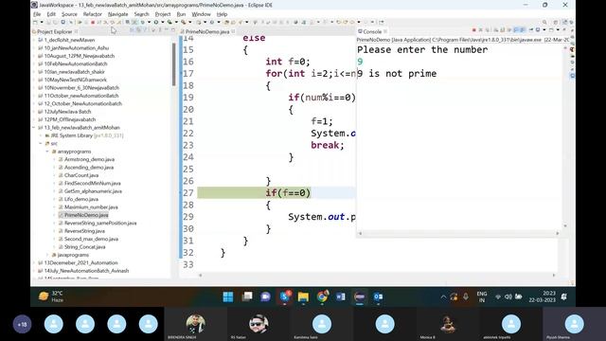Open the clock showing 20:23

(543, 296)
